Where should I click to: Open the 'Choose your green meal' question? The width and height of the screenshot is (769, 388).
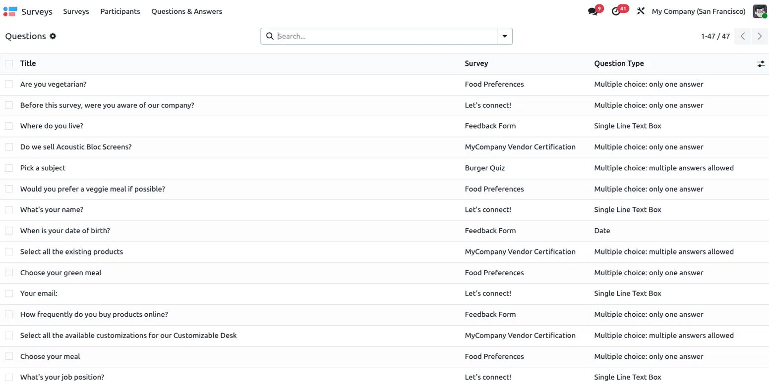60,272
